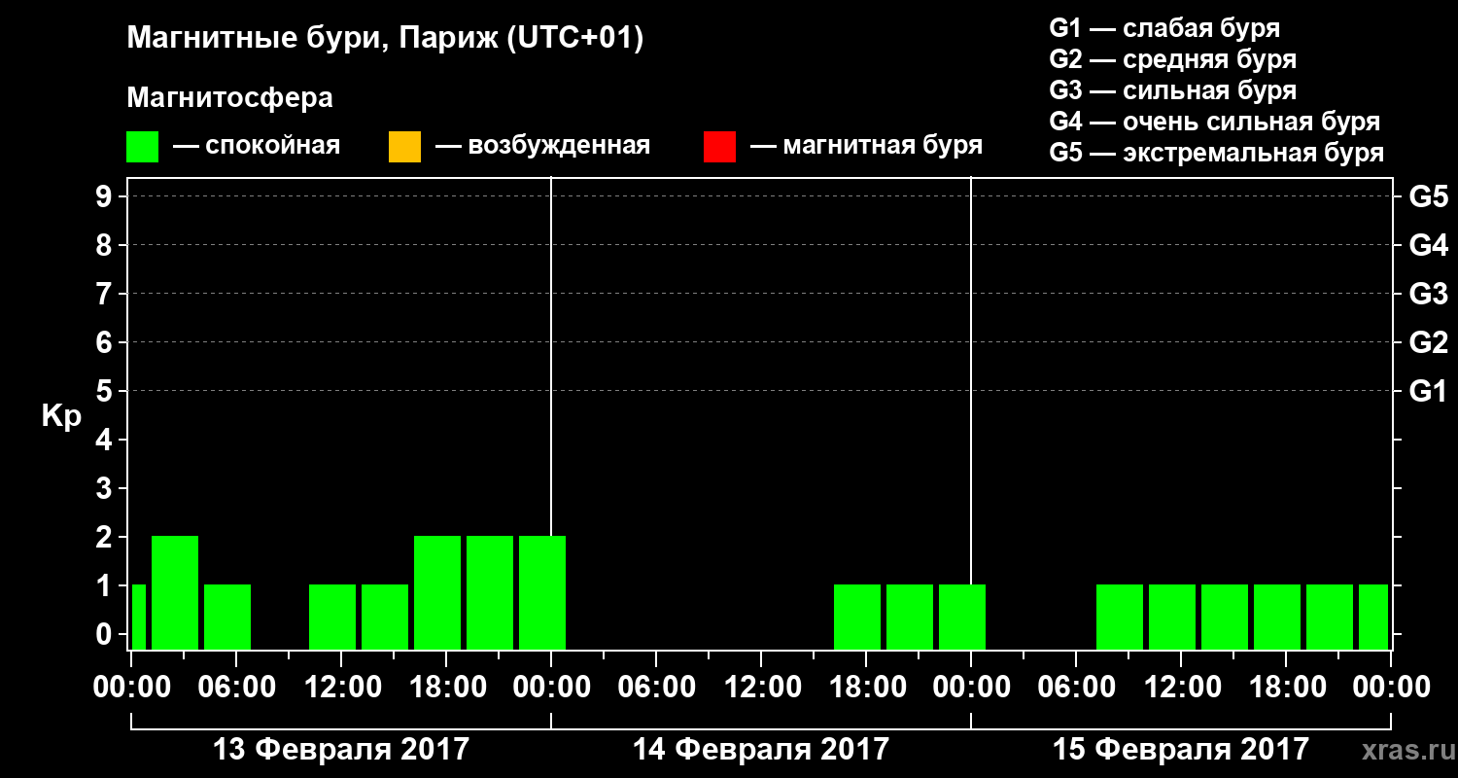Click the Kp 2 bar at 16:00–19:00 on 13 February
Image resolution: width=1458 pixels, height=778 pixels.
pos(437,592)
